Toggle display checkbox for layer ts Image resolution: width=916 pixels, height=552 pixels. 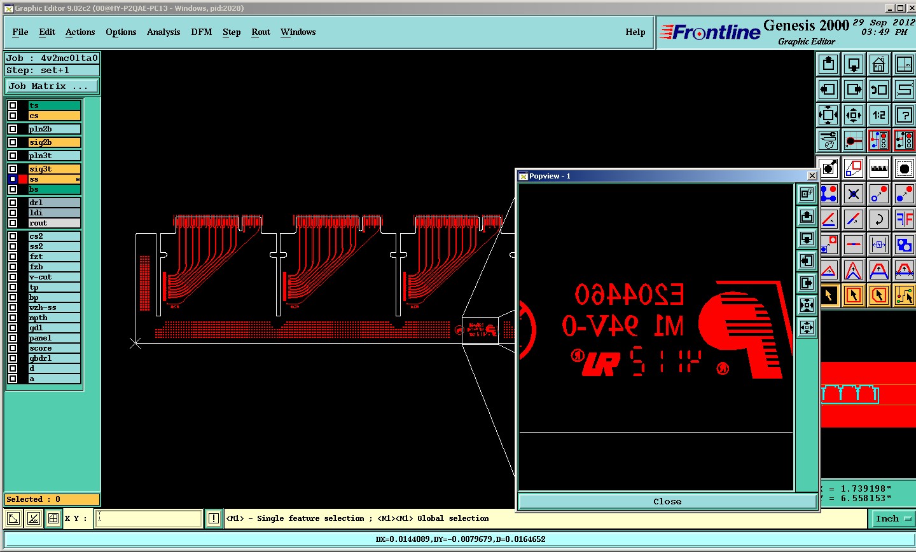13,105
